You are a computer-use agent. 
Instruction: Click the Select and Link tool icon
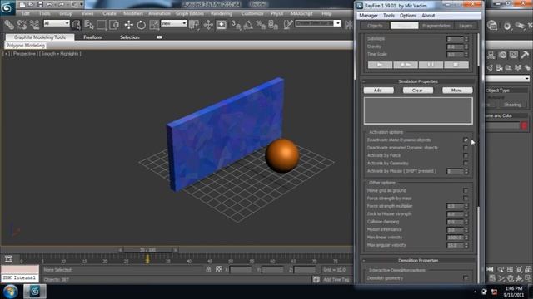(x=9, y=25)
